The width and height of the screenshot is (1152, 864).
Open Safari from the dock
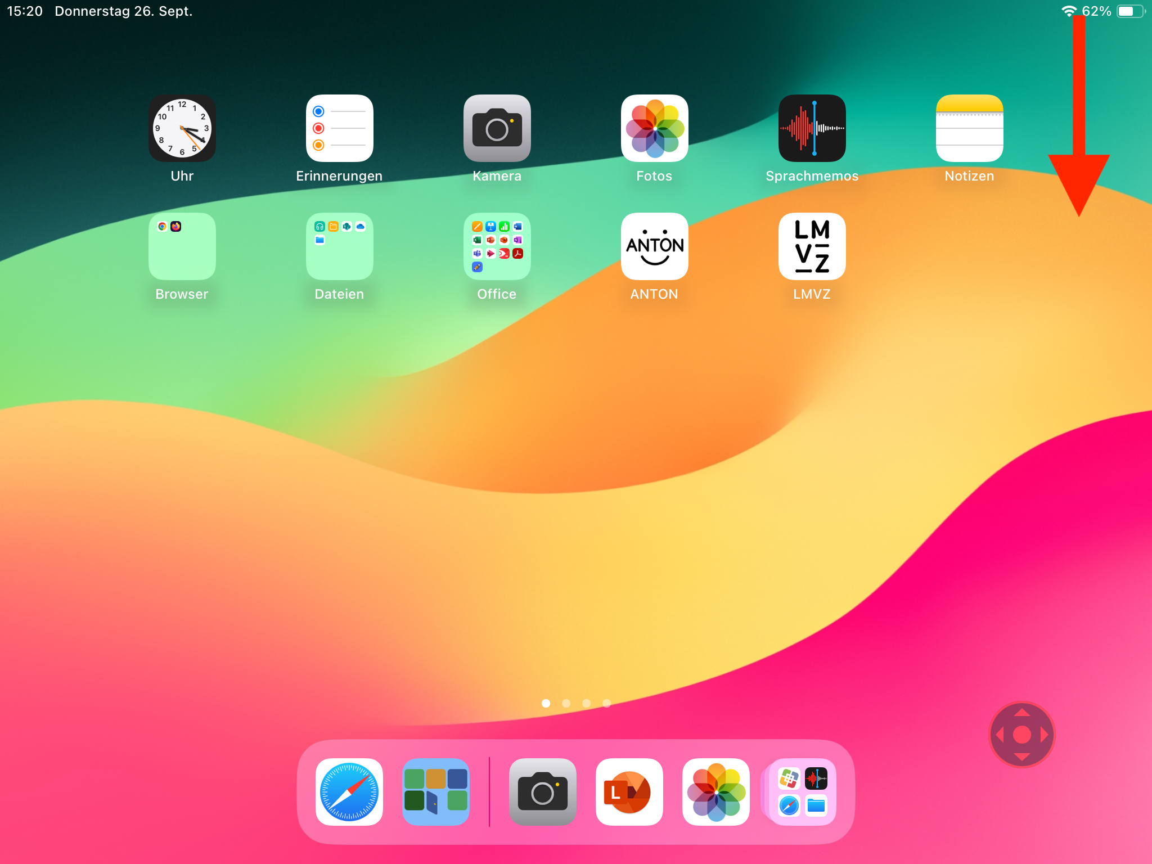tap(349, 792)
